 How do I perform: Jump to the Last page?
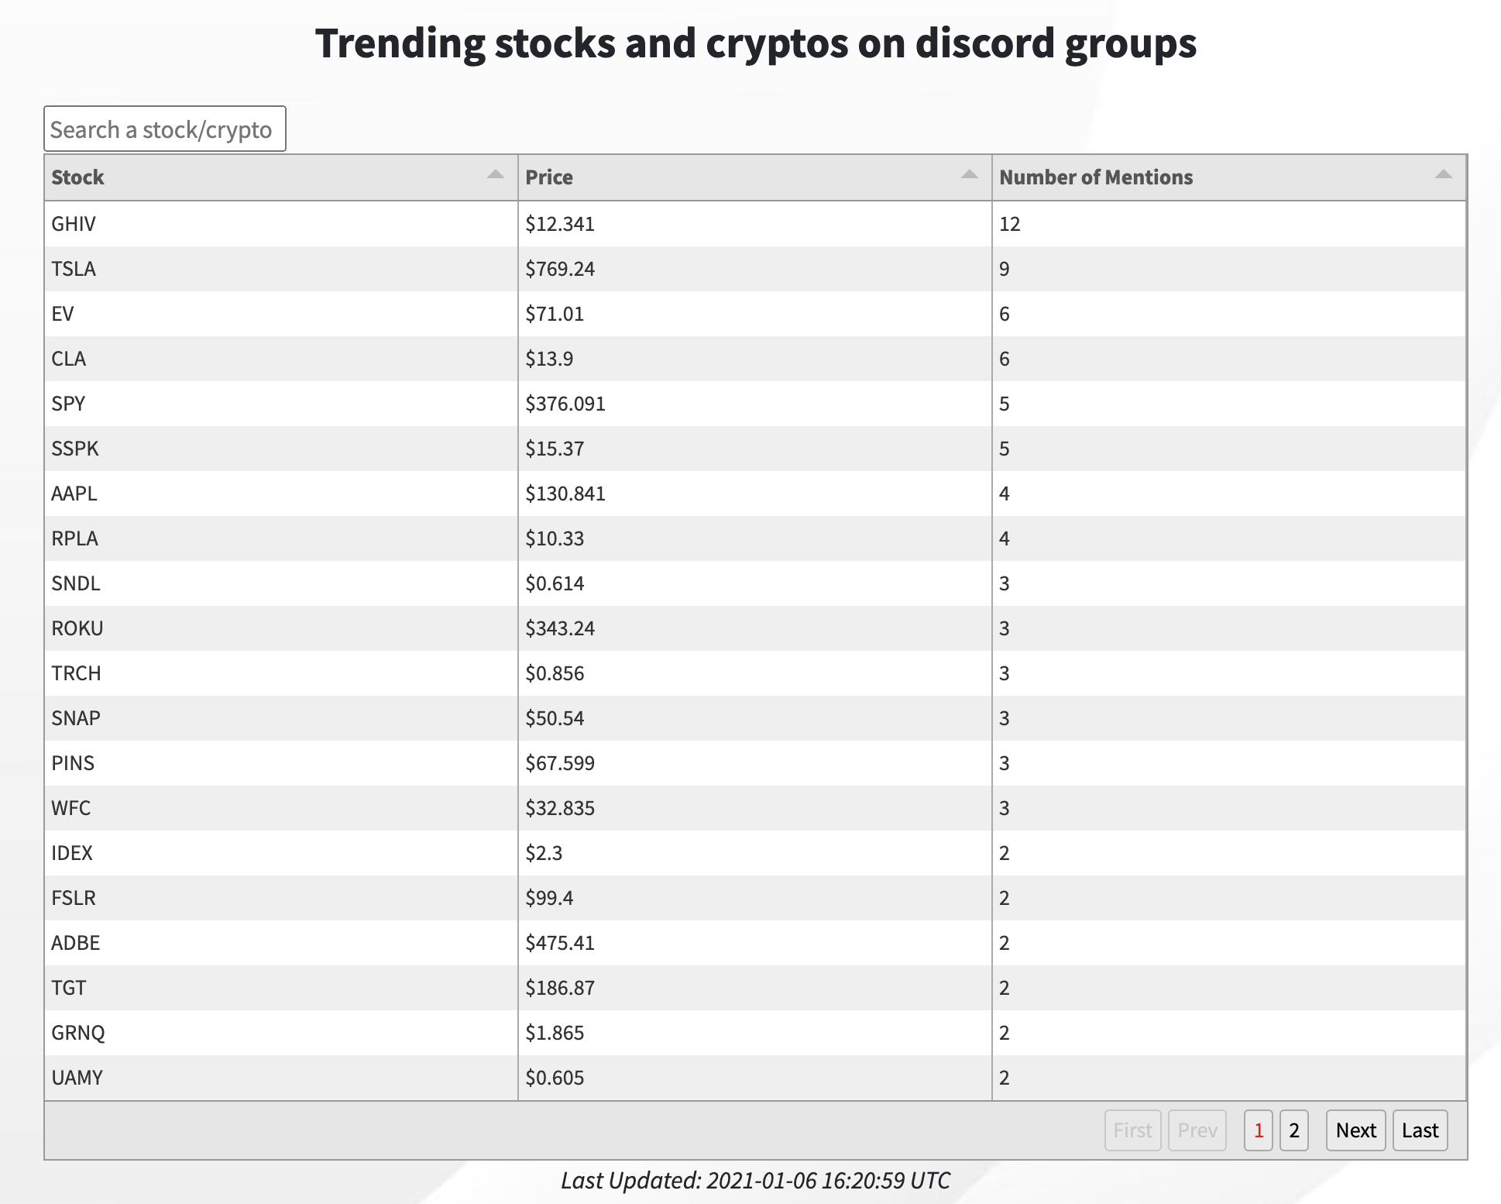click(1420, 1130)
